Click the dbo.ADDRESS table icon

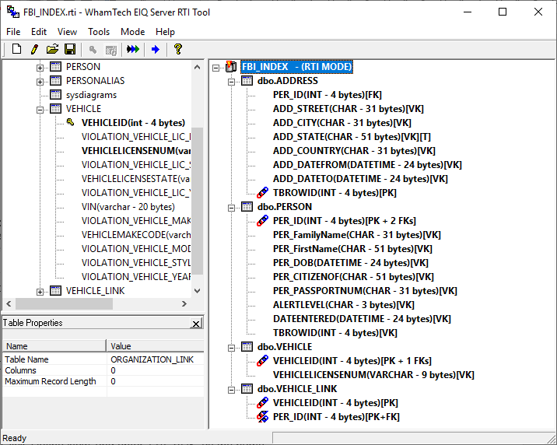tap(247, 81)
